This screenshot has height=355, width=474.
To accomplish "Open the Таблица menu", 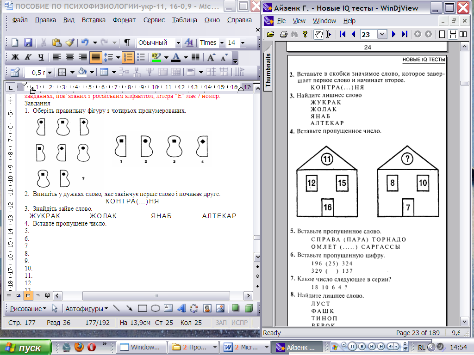I will pos(184,20).
